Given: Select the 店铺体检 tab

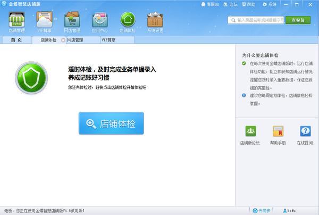Looking at the screenshot, I should (x=48, y=40).
